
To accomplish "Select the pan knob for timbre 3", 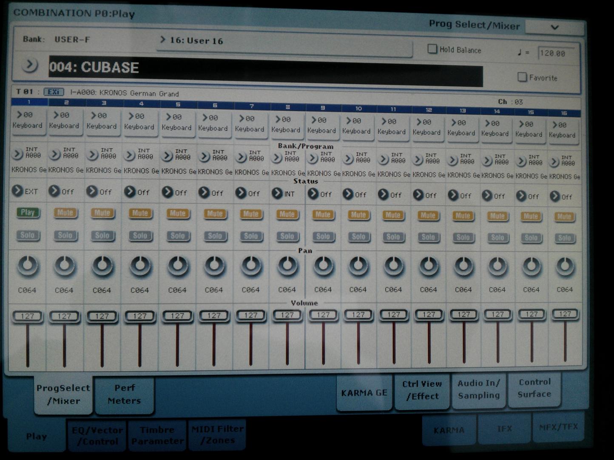I will (x=102, y=266).
